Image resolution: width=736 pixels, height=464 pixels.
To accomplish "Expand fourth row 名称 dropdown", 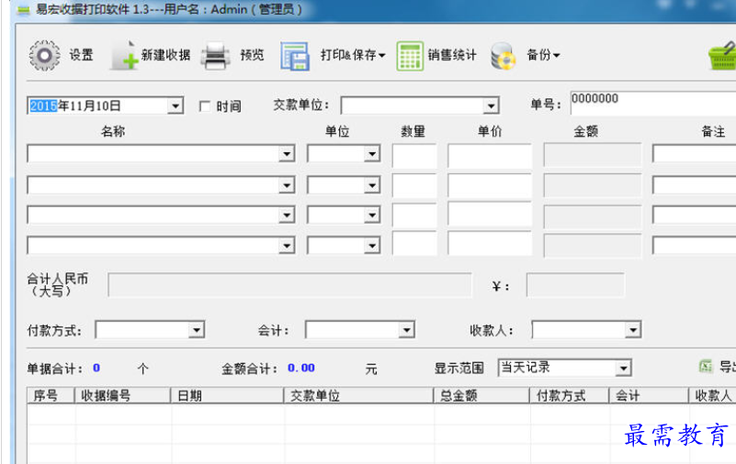I will (x=287, y=246).
